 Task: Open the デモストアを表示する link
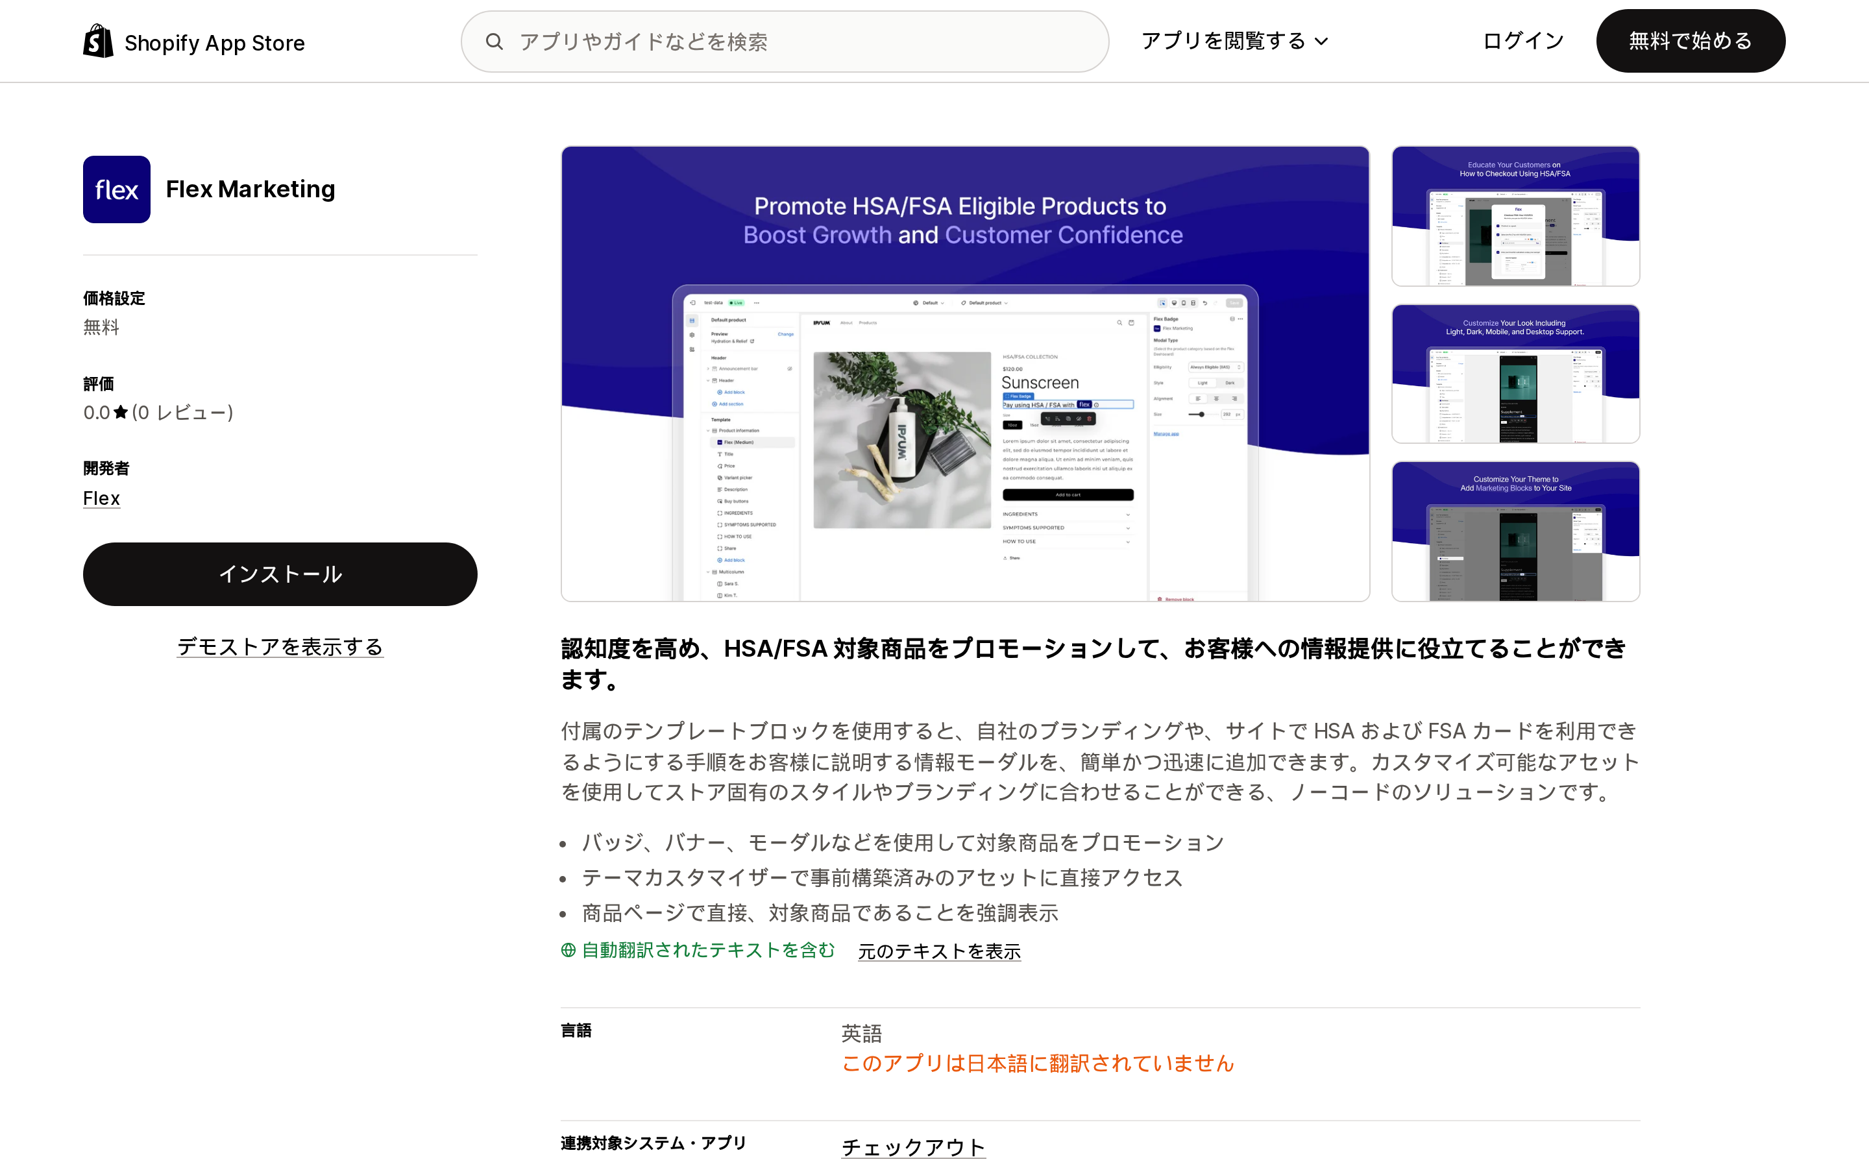click(x=280, y=646)
